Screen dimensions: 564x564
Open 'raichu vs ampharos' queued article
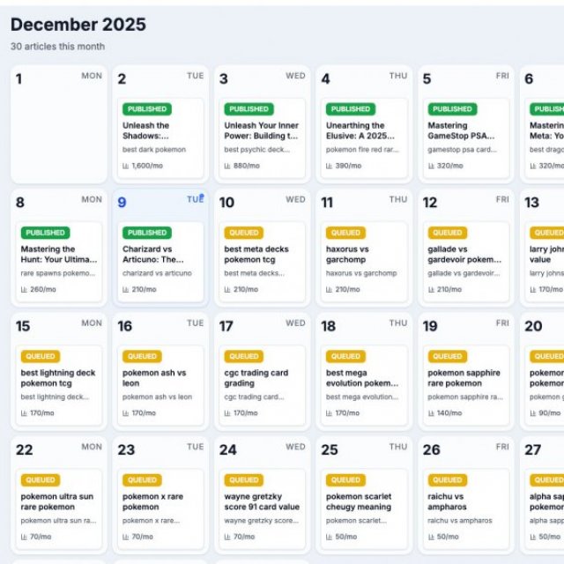[466, 509]
